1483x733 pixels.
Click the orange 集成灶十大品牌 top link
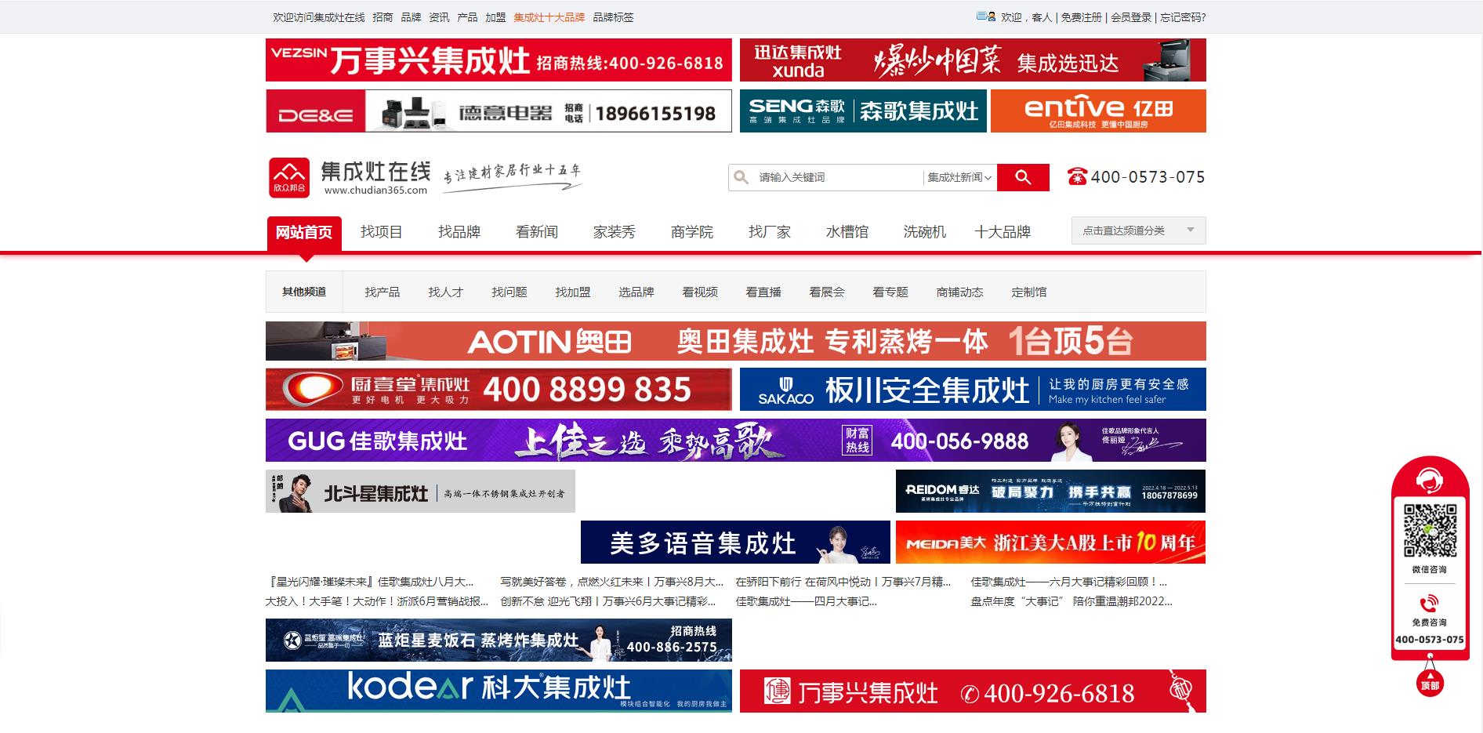549,17
